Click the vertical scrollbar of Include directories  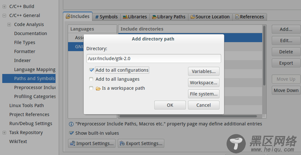click(264, 56)
